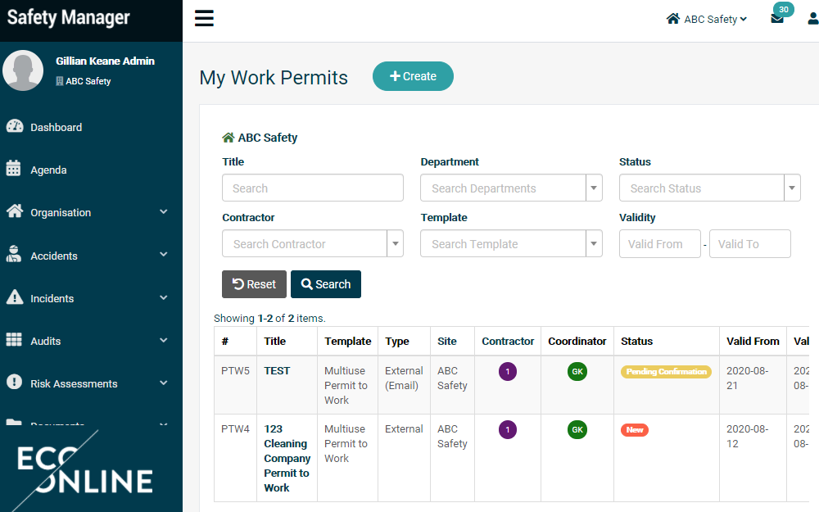Click the Create button
Viewport: 819px width, 512px height.
[x=413, y=76]
